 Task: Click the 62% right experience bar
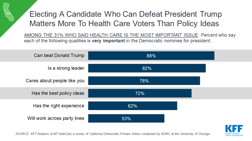[133, 106]
